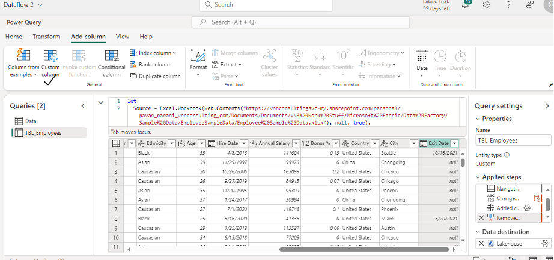
Task: Edit the query Name field
Action: [513, 140]
